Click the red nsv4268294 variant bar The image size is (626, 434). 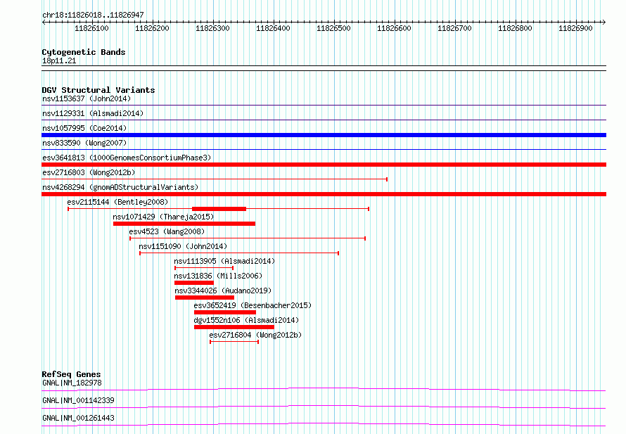[324, 194]
